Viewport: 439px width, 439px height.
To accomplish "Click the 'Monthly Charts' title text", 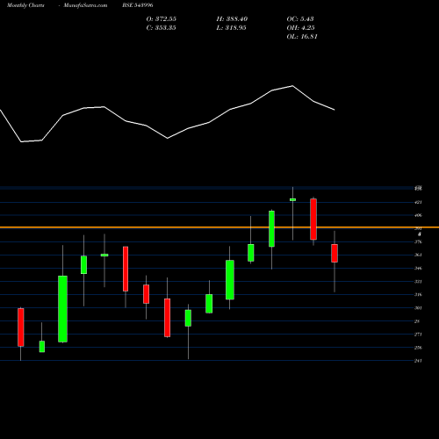I will click(25, 5).
